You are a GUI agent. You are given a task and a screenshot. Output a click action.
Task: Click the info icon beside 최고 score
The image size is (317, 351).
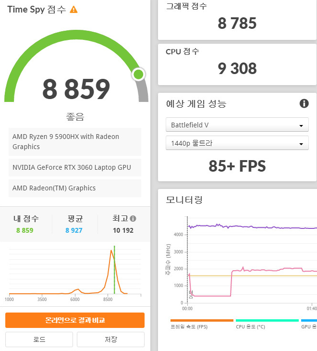[x=133, y=218]
